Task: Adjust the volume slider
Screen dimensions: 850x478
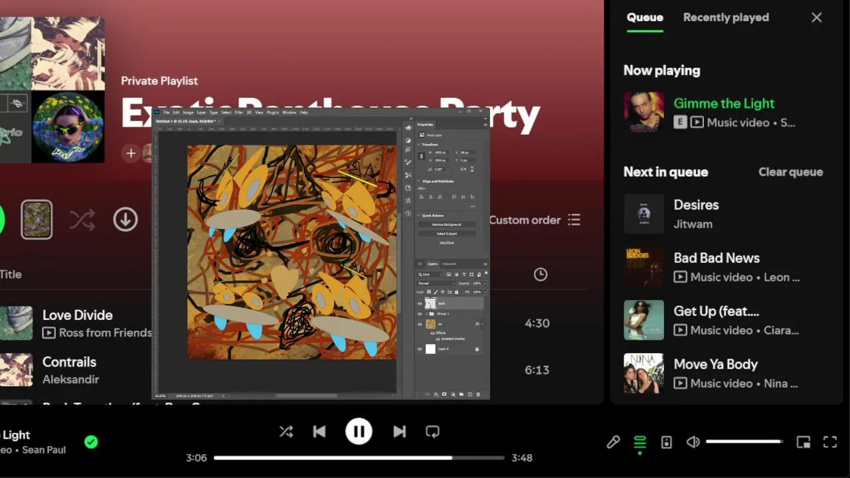Action: (x=744, y=441)
